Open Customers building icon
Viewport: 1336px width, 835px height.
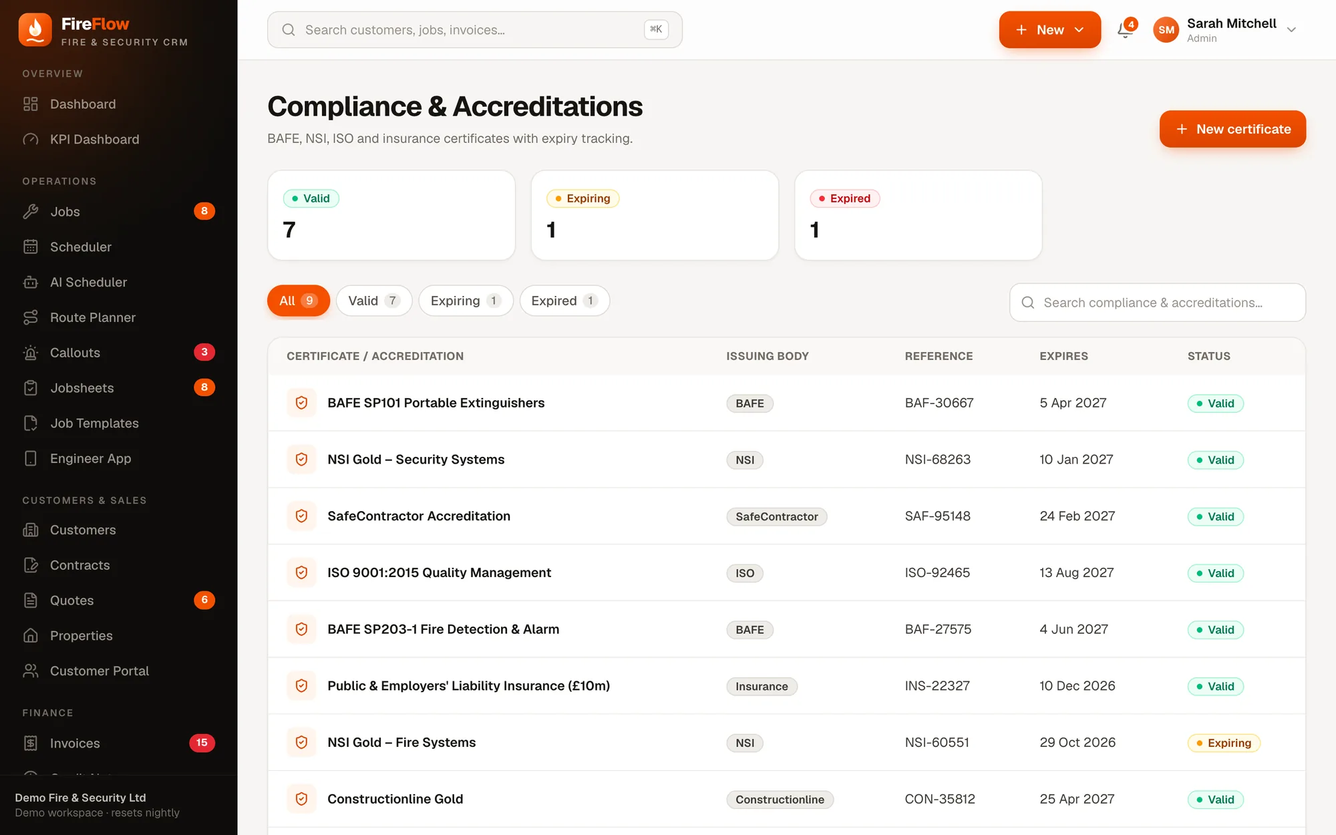pyautogui.click(x=31, y=530)
